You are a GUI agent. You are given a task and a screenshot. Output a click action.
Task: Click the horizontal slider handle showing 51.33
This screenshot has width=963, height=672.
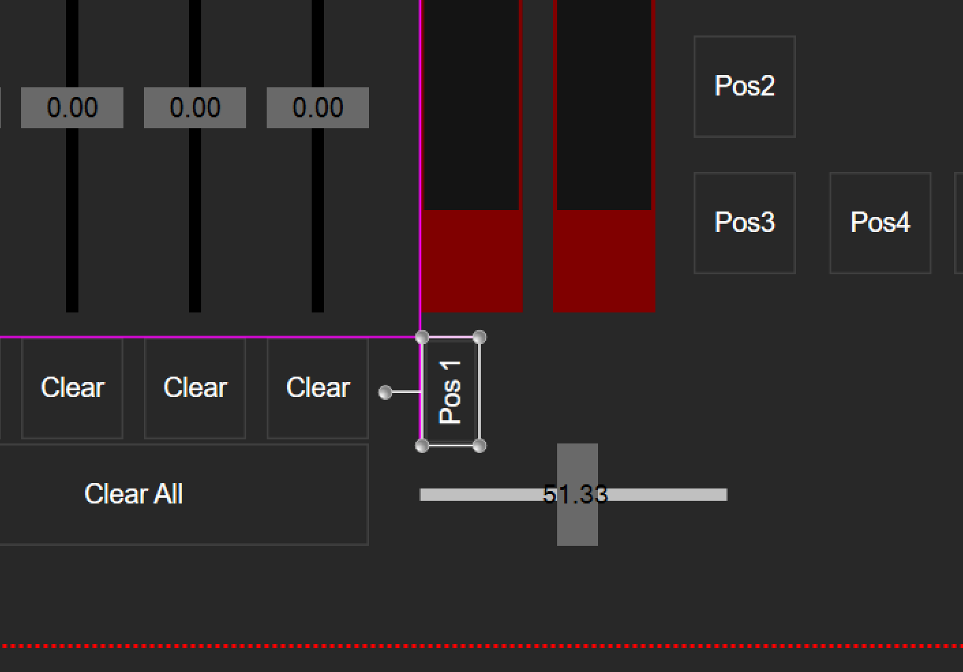coord(577,495)
